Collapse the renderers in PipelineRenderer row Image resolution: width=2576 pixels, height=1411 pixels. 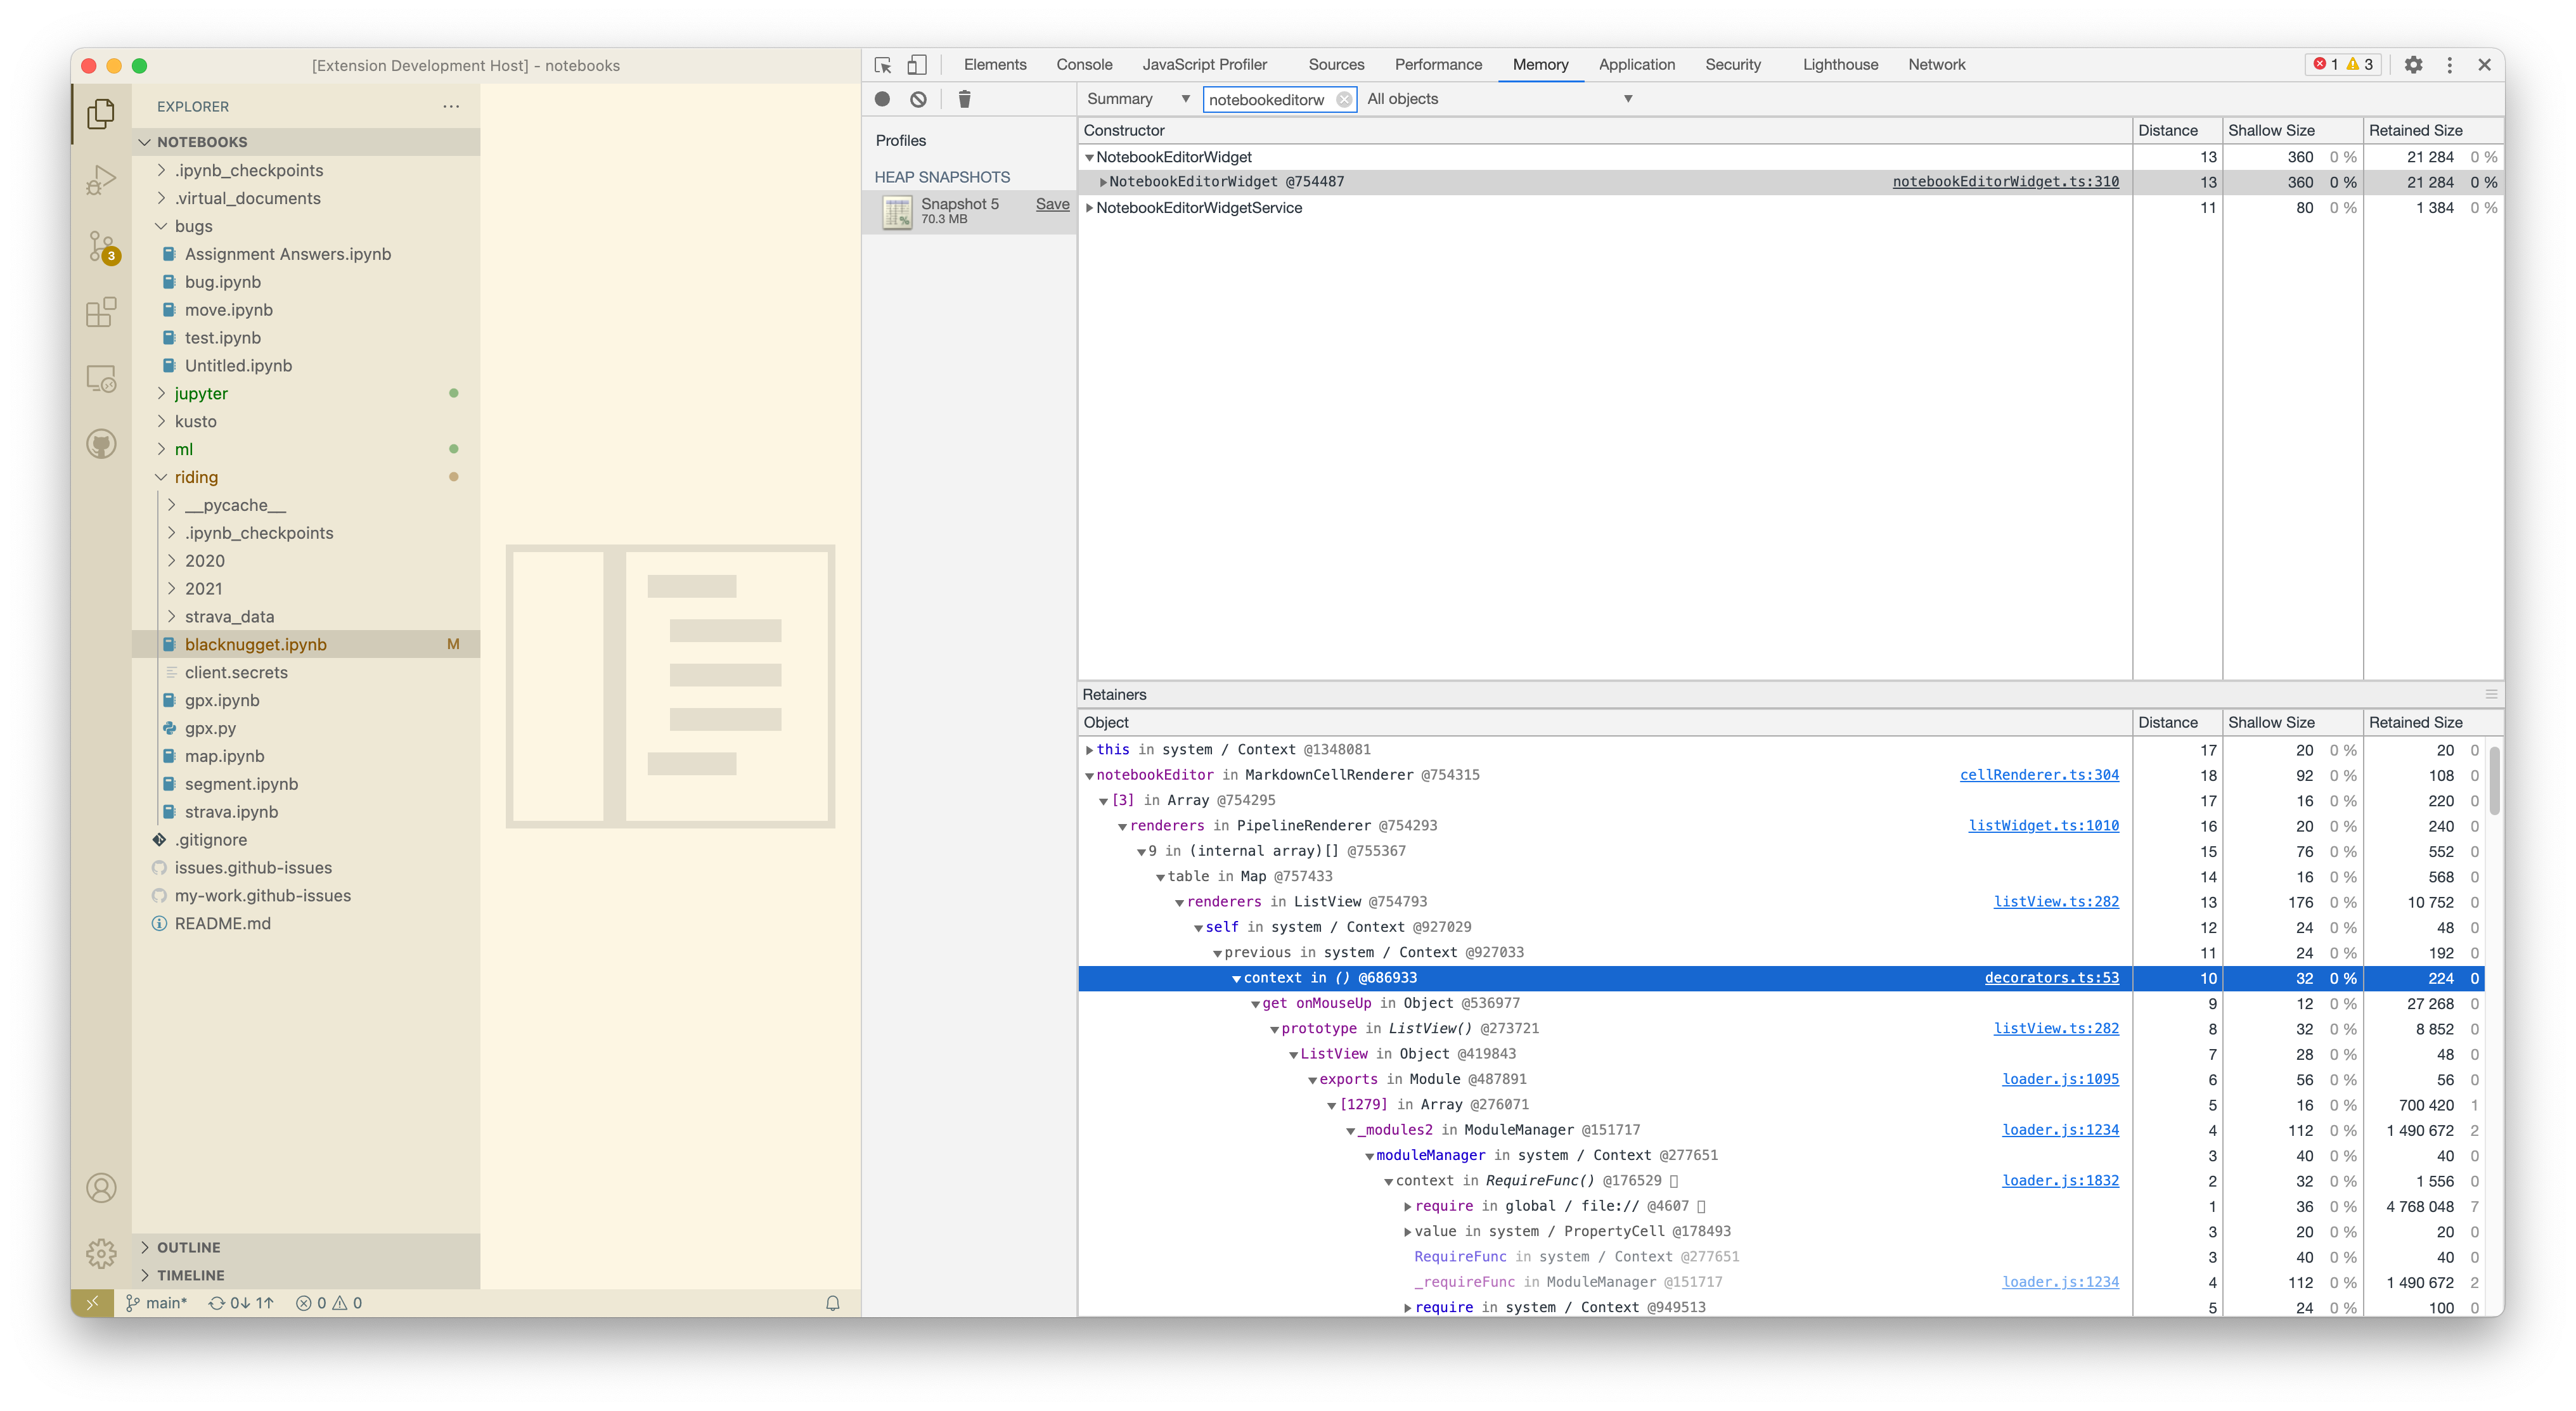tap(1122, 826)
